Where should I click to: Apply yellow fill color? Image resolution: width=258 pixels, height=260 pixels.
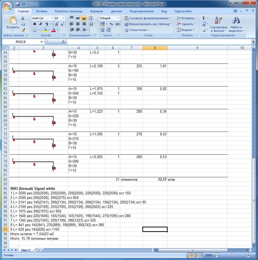click(45, 30)
